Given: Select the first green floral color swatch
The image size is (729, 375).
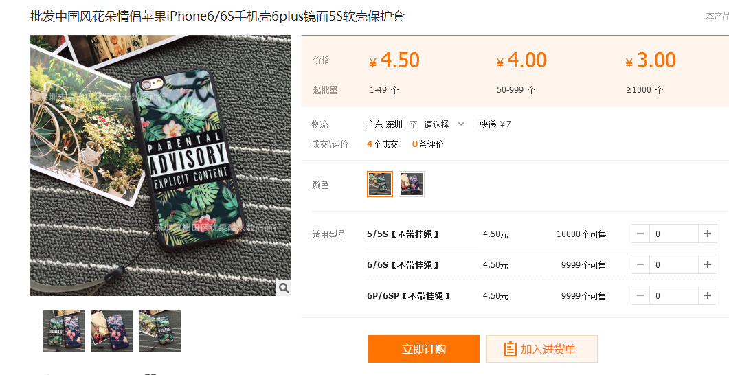Looking at the screenshot, I should click(380, 184).
